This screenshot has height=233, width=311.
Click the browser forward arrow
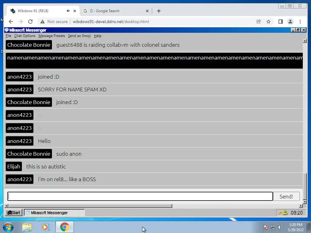(21, 22)
